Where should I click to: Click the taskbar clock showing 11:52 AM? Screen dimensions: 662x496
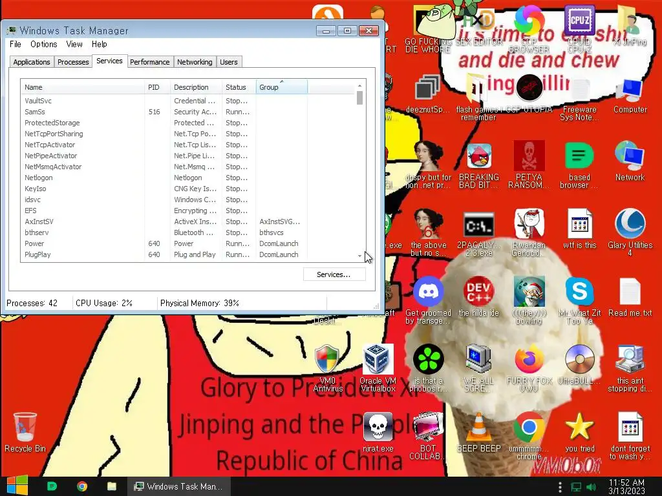626,486
